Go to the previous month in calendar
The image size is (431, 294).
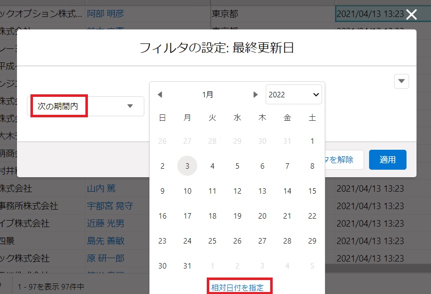160,94
